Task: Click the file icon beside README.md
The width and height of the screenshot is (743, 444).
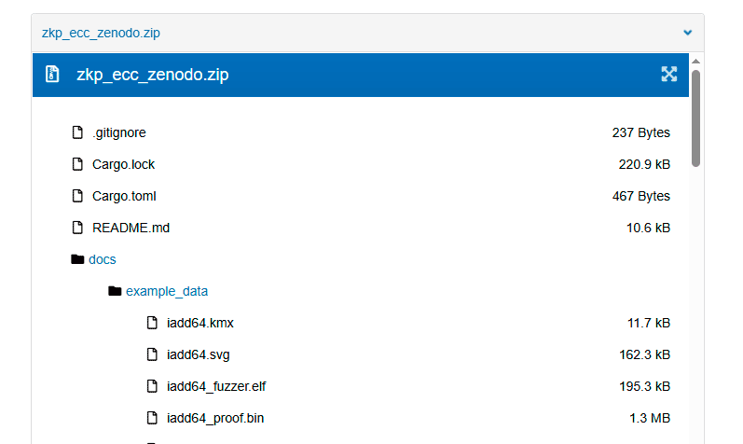Action: point(77,228)
